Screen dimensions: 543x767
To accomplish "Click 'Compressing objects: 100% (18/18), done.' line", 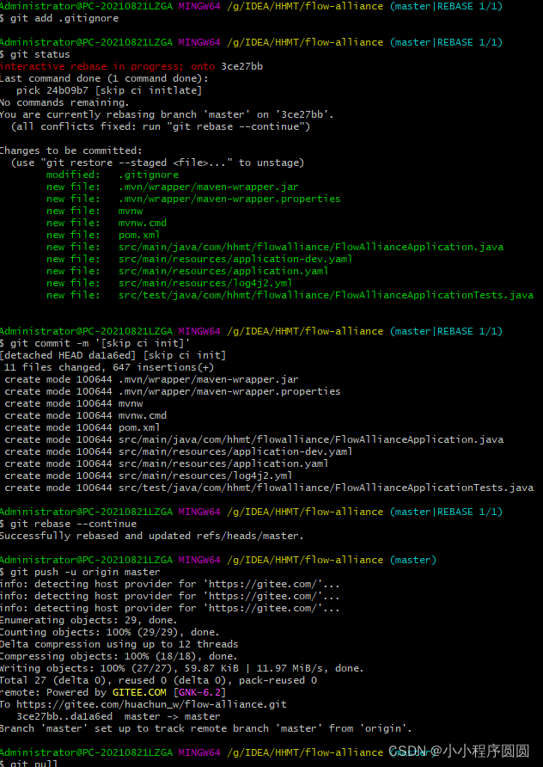I will click(119, 656).
